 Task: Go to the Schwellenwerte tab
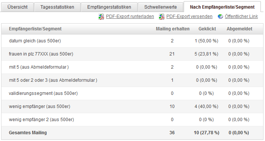(x=160, y=7)
